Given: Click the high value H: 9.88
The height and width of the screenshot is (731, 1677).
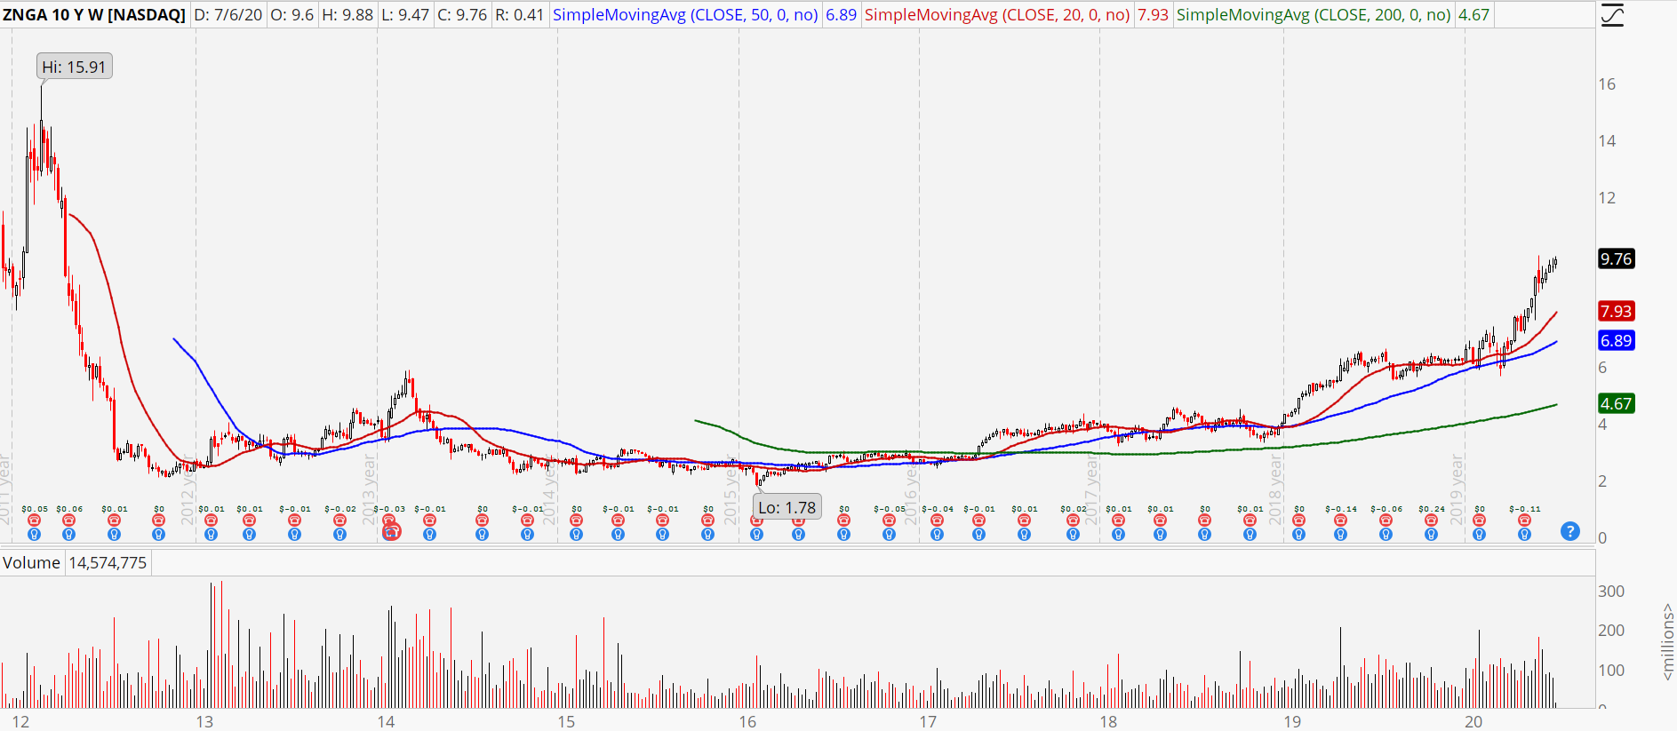Looking at the screenshot, I should pyautogui.click(x=347, y=15).
